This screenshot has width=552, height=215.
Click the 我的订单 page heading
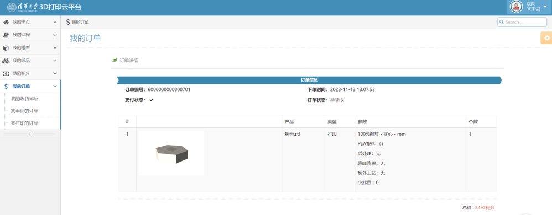(x=85, y=39)
